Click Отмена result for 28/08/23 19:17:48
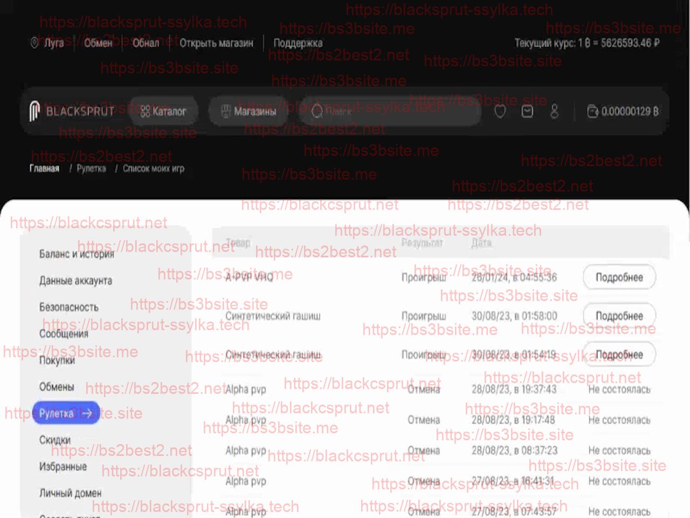690x518 pixels. tap(424, 420)
